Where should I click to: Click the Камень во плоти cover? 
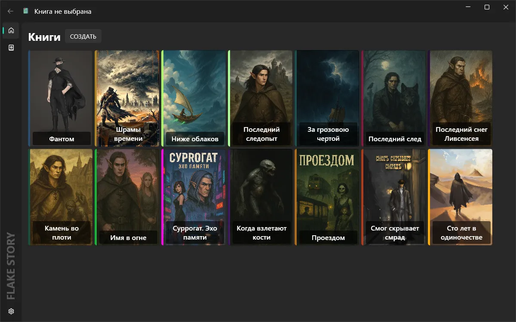click(61, 197)
